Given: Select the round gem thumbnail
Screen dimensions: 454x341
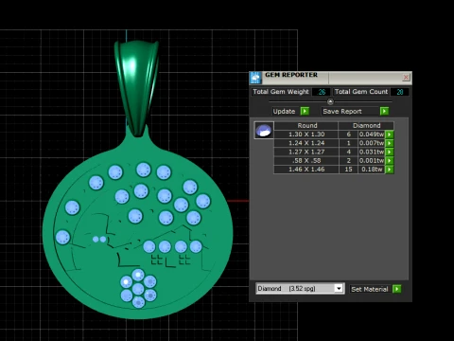Looking at the screenshot, I should click(264, 131).
